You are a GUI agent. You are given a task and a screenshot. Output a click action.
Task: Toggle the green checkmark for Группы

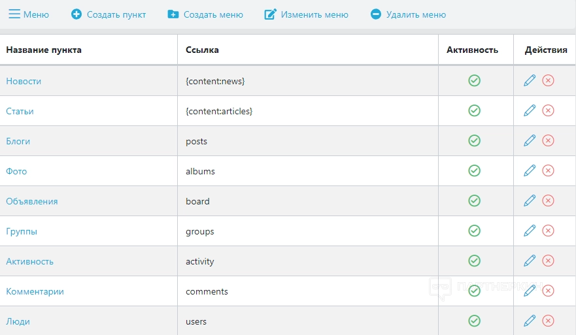pos(475,231)
